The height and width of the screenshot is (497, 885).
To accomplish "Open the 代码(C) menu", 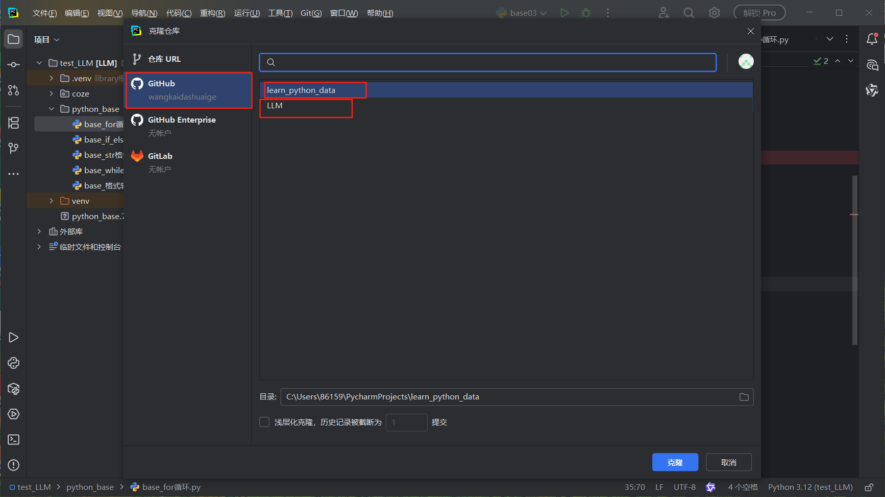I will pos(179,13).
